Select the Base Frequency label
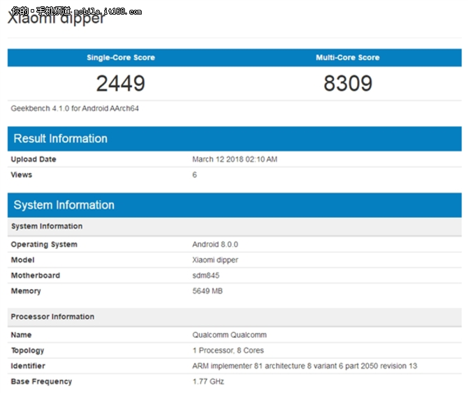 [x=41, y=382]
